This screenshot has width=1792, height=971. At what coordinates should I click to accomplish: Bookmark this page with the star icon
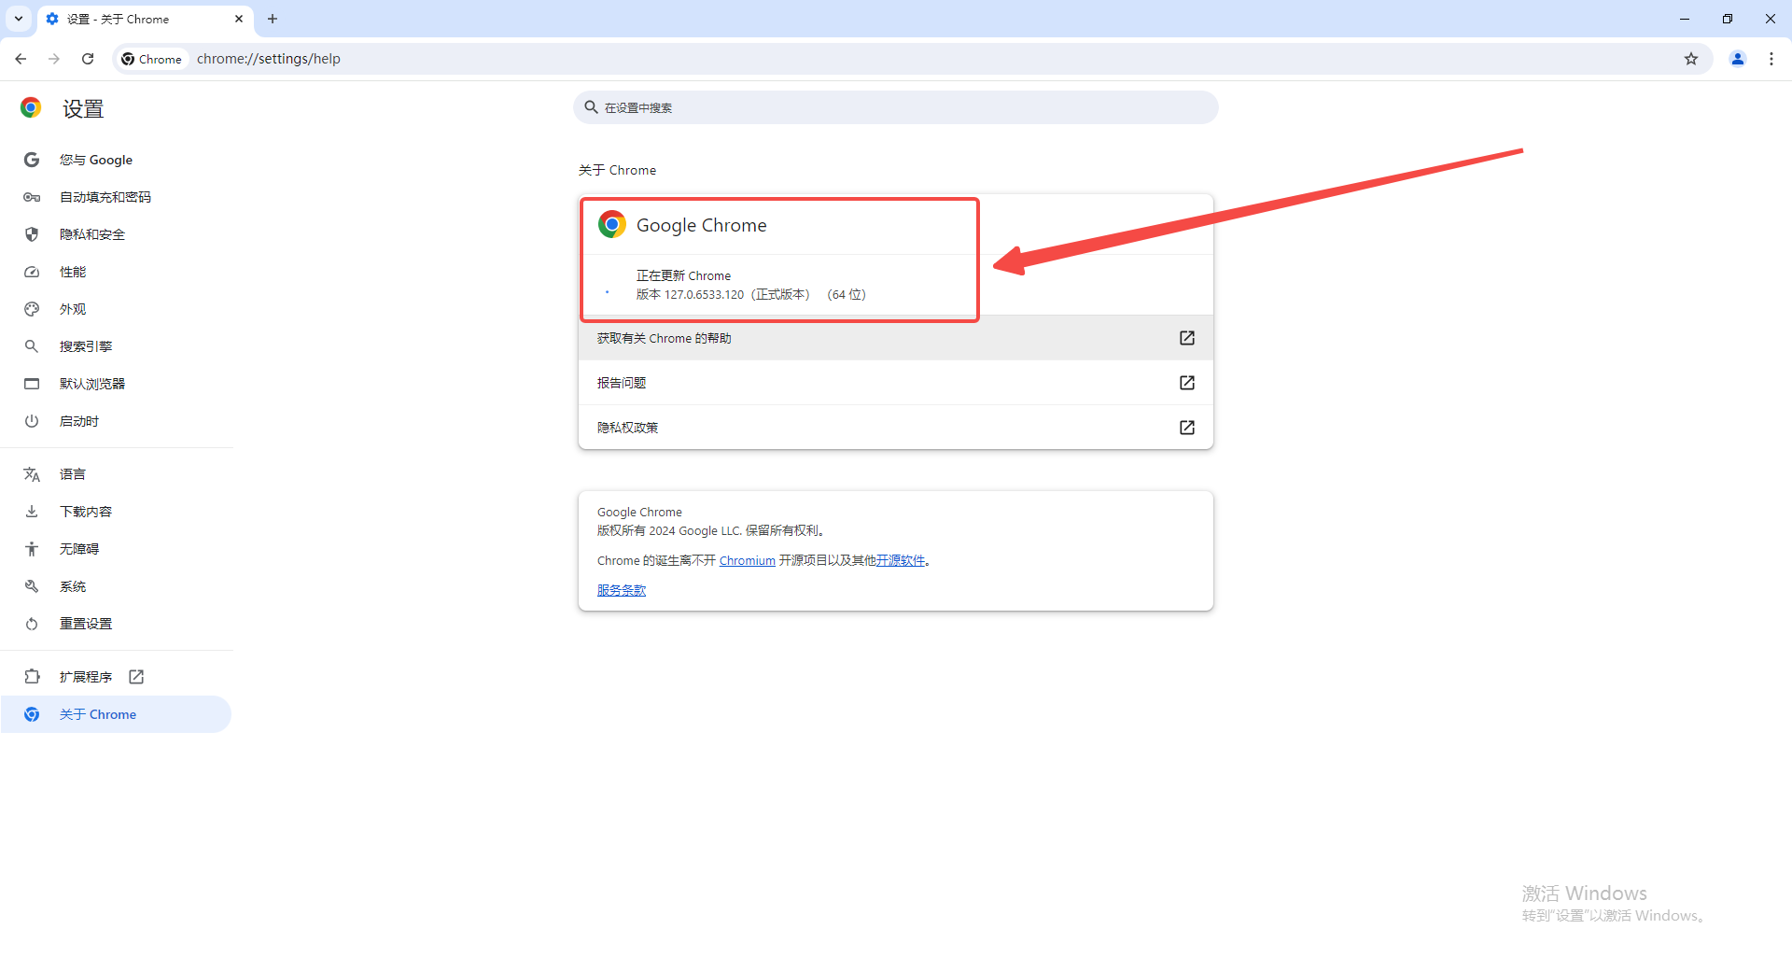tap(1691, 59)
